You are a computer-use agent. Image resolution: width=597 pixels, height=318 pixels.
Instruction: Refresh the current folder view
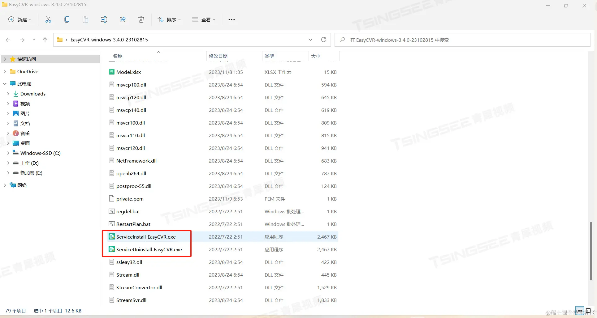click(x=324, y=40)
